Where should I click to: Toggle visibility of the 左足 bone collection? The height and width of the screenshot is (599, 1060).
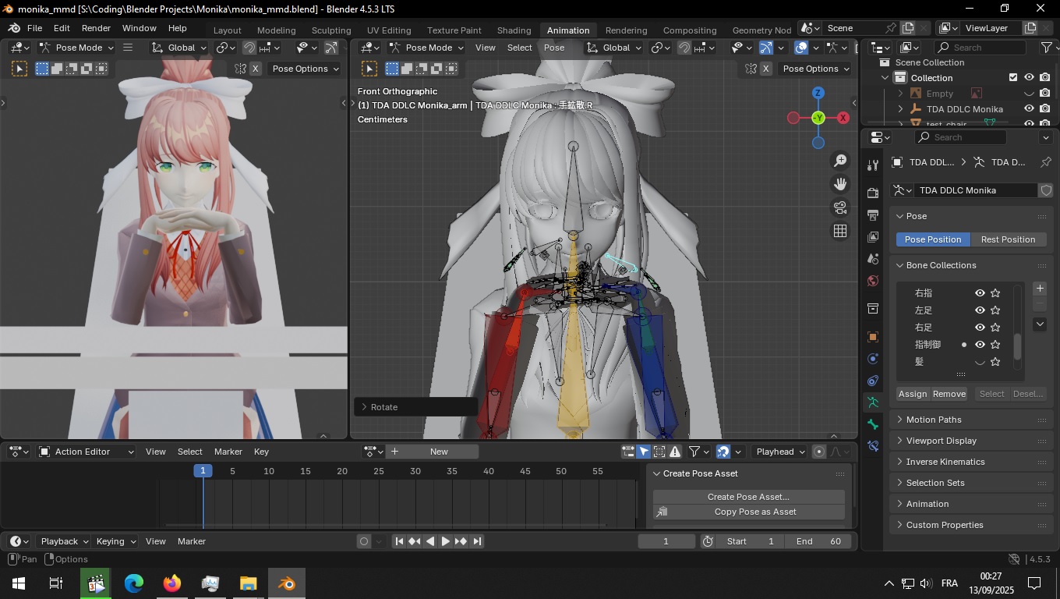pyautogui.click(x=980, y=310)
